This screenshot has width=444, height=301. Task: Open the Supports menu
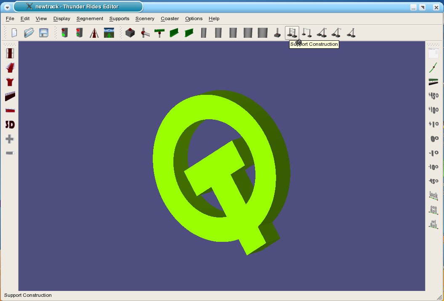tap(119, 18)
